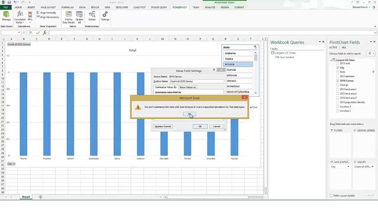378x212 pixels.
Task: Check the Change field checkbox
Action: (x=337, y=85)
